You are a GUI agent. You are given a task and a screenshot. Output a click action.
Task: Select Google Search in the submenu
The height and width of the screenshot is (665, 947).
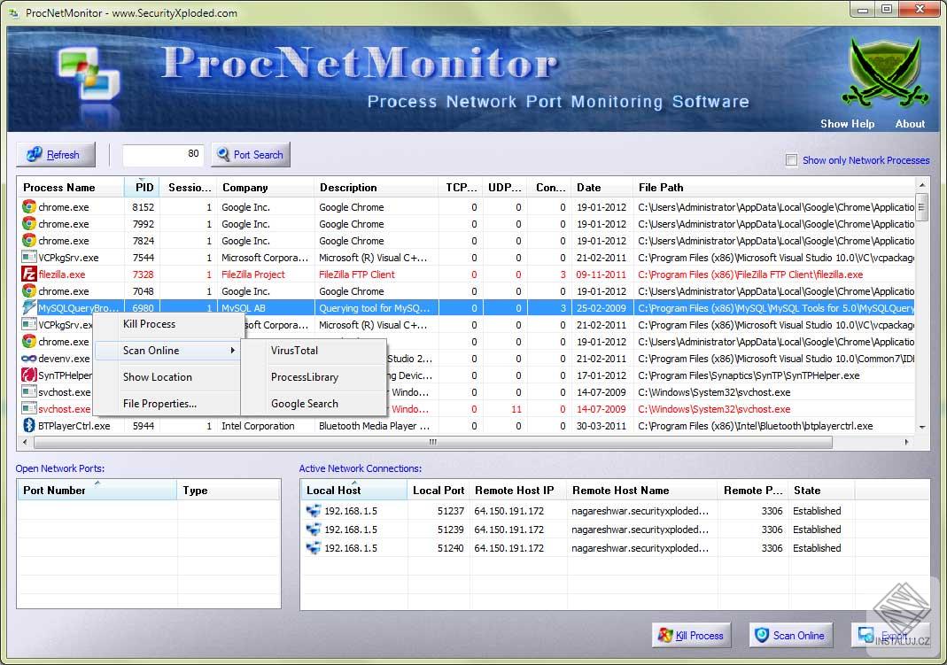pos(305,404)
